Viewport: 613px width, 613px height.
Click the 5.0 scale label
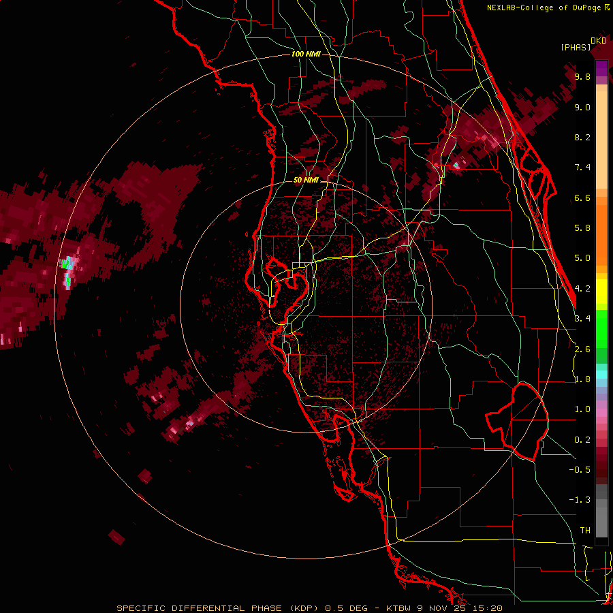coord(582,258)
